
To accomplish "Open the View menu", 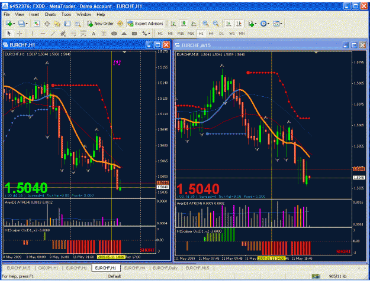I will tap(20, 14).
